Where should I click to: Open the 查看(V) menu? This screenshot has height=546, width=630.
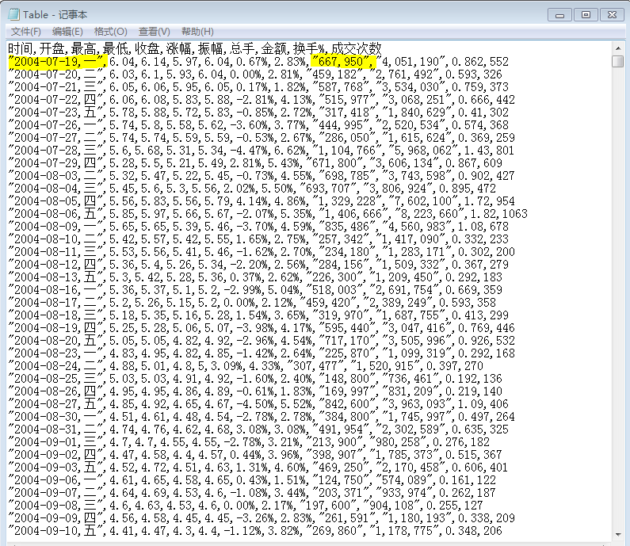coord(154,32)
